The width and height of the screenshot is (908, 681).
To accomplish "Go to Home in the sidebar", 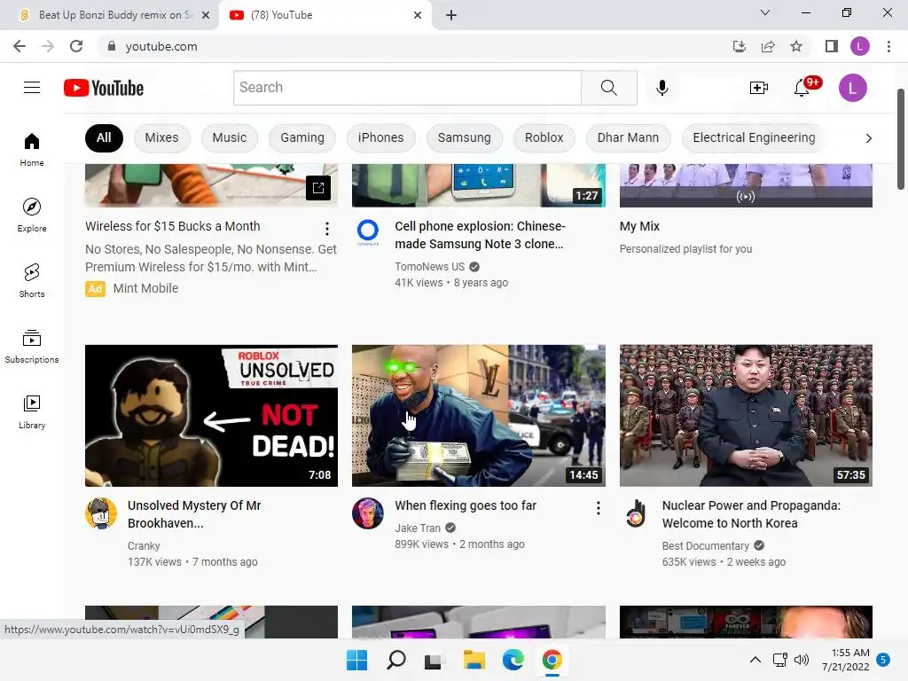I will 32,149.
